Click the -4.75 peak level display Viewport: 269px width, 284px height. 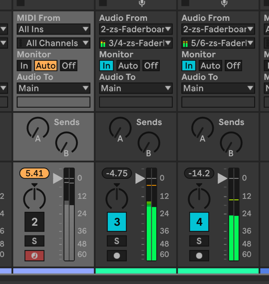[117, 173]
